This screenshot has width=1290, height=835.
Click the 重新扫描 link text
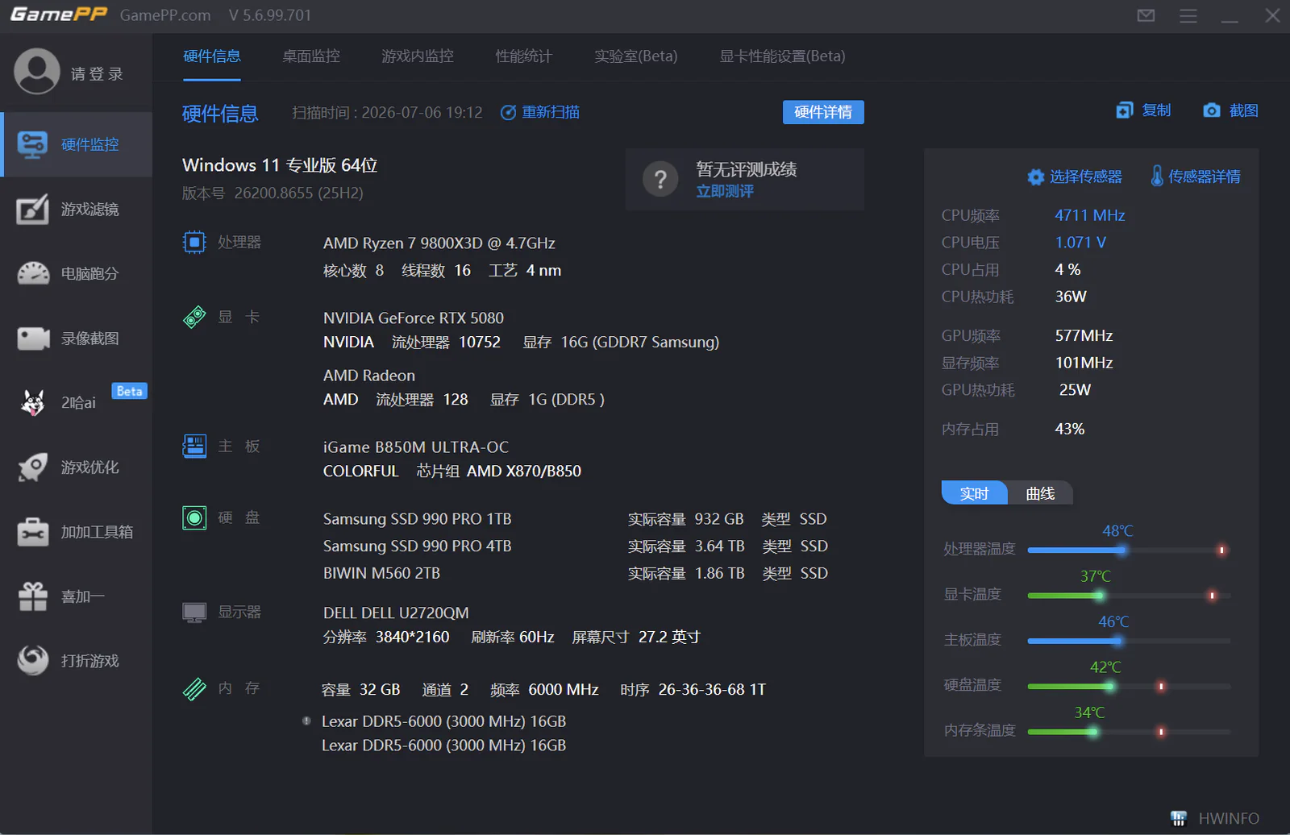pyautogui.click(x=551, y=112)
